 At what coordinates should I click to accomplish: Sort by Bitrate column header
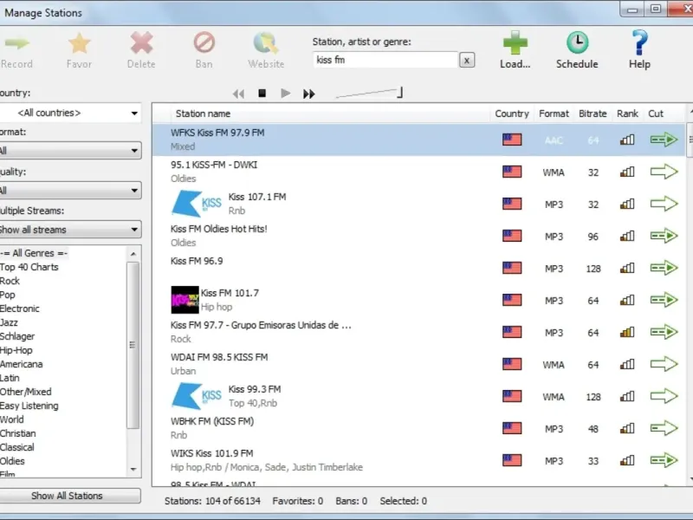click(x=593, y=114)
